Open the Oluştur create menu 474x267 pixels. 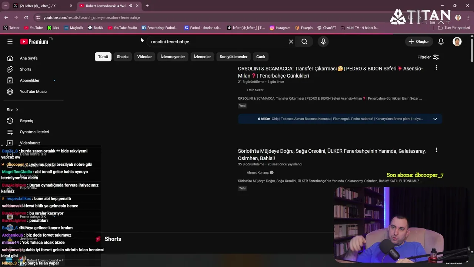pos(418,42)
